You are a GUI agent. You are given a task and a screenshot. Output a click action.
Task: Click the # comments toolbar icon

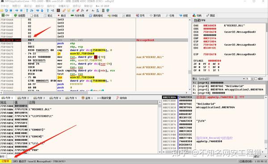[x=87, y=10]
